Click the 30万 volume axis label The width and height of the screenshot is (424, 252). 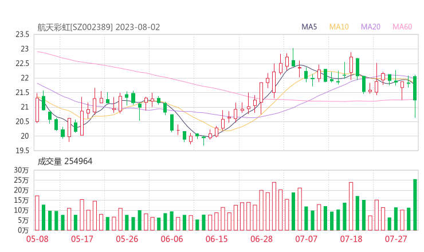tap(21, 170)
